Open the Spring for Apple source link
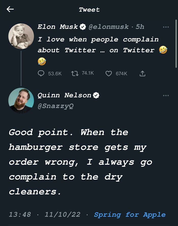This screenshot has height=226, width=178. coord(130,215)
